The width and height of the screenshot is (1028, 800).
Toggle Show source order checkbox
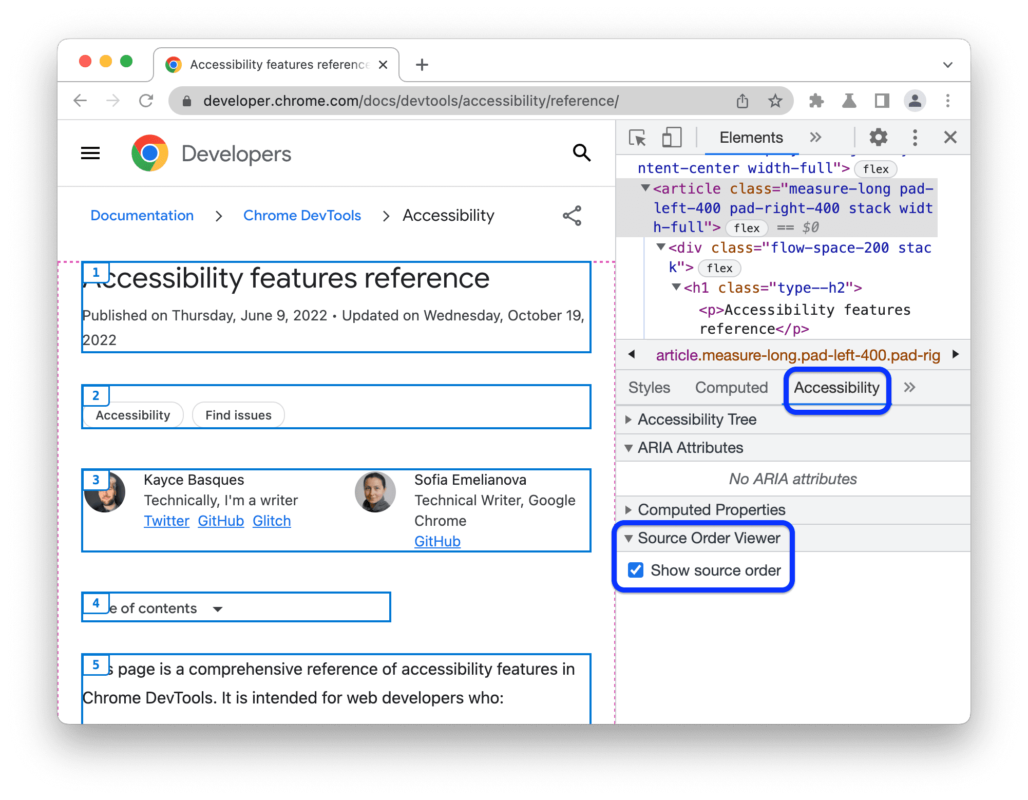coord(637,570)
